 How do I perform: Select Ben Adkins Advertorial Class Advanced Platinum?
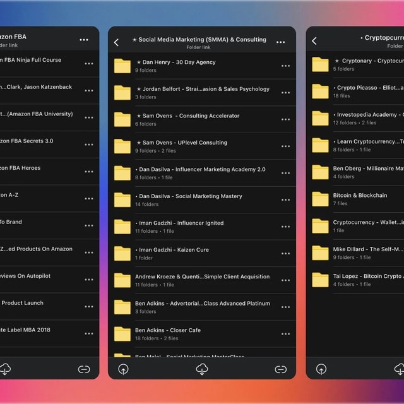pyautogui.click(x=203, y=304)
